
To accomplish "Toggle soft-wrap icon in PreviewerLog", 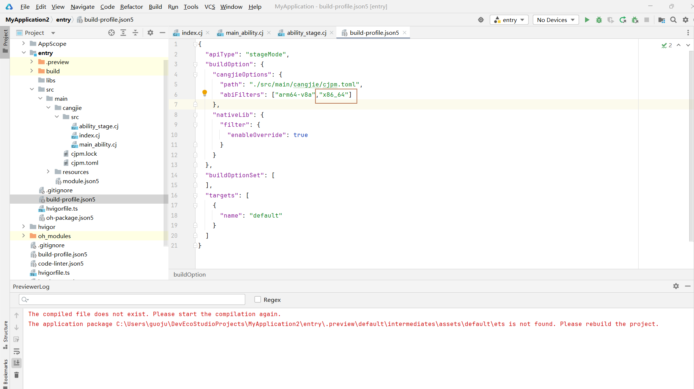I will (17, 351).
